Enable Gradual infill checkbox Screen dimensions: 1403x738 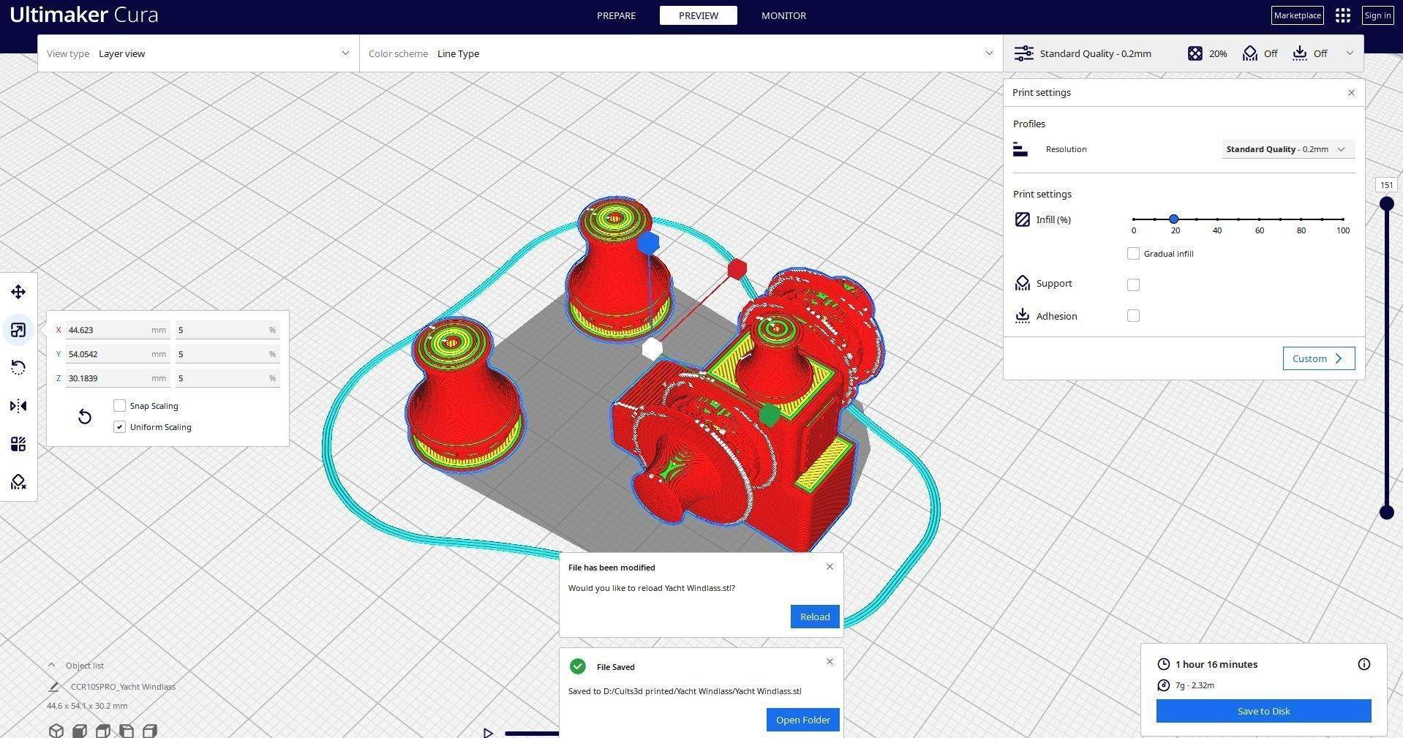click(1133, 253)
